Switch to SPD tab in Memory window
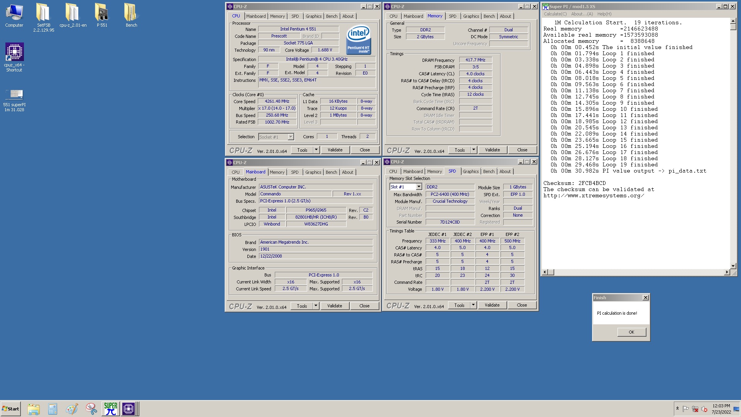Viewport: 741px width, 417px height. point(453,16)
